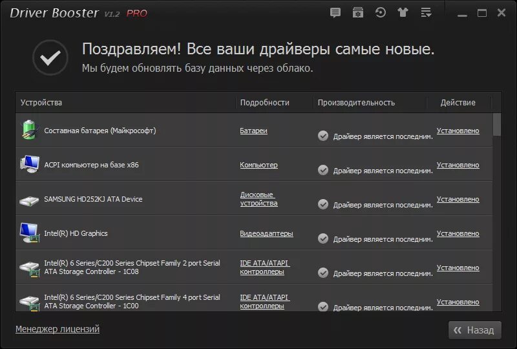Click status check icon for ACPI компьютер row

coord(323,170)
